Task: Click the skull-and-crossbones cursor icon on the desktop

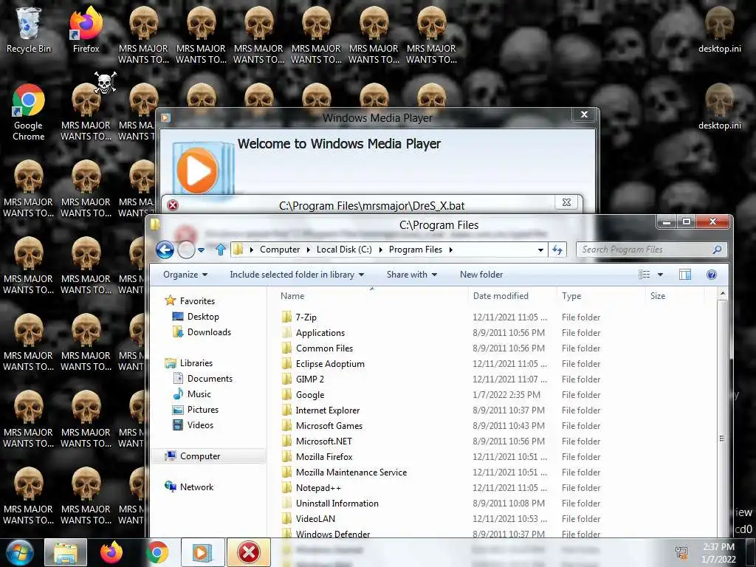Action: point(105,82)
